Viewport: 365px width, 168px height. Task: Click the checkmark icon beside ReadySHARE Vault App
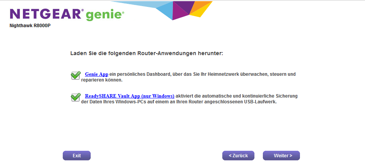coord(76,97)
